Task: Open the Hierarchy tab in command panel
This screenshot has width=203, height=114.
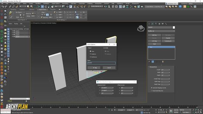Action: tap(156, 24)
